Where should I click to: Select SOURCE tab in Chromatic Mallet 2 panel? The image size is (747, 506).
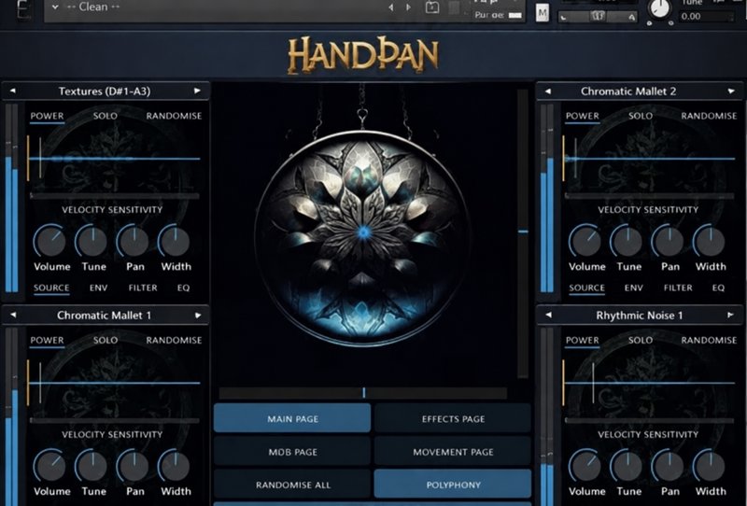587,288
